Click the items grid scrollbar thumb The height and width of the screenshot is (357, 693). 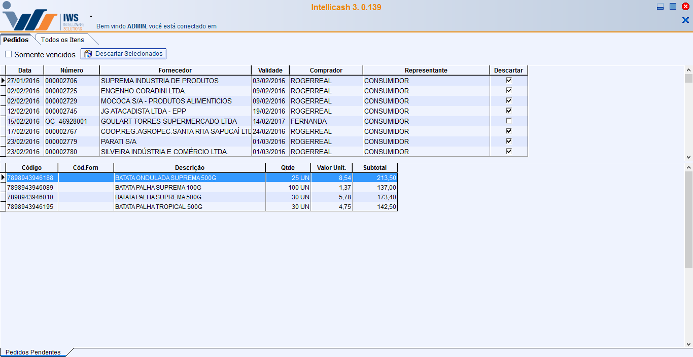click(x=688, y=219)
